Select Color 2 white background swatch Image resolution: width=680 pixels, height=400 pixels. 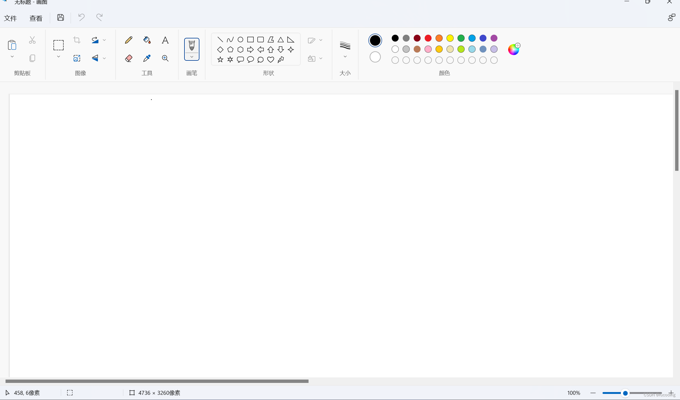pos(375,57)
